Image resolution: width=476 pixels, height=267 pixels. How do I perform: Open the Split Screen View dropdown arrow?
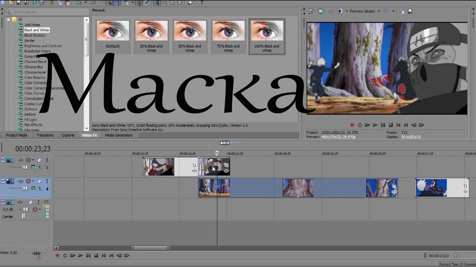point(347,11)
